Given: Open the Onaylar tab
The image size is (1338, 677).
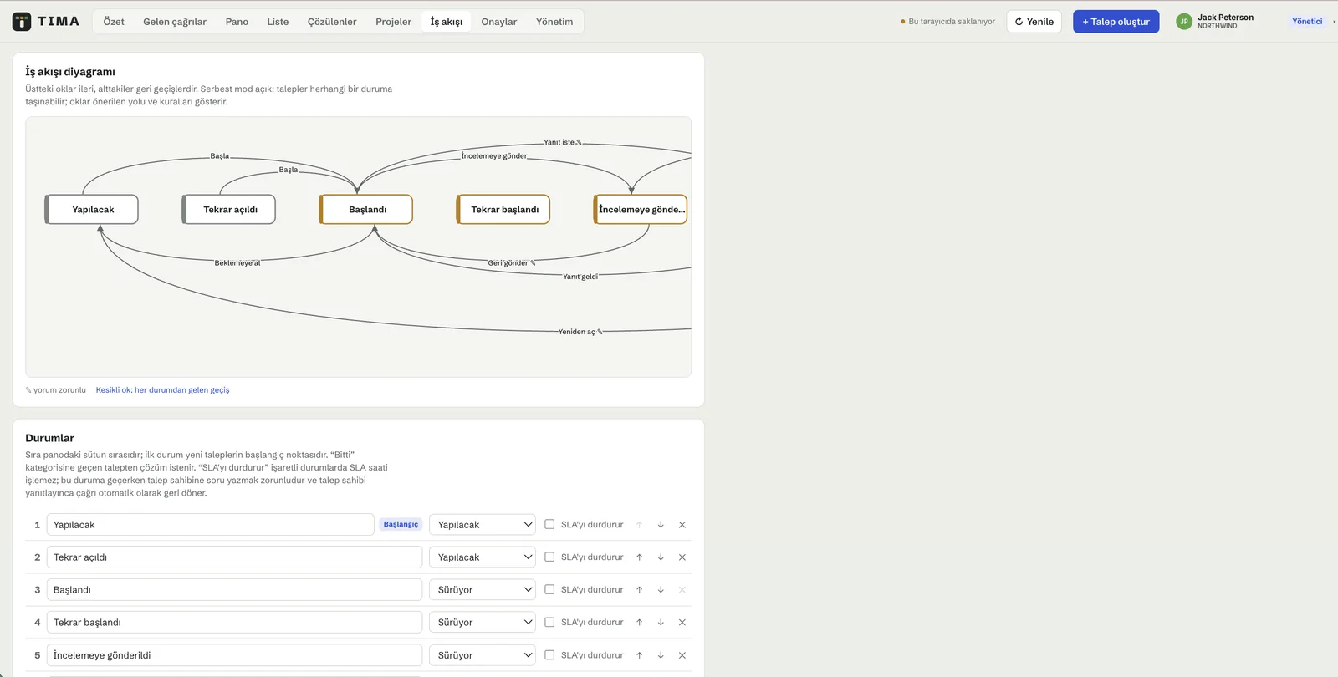Looking at the screenshot, I should tap(499, 22).
